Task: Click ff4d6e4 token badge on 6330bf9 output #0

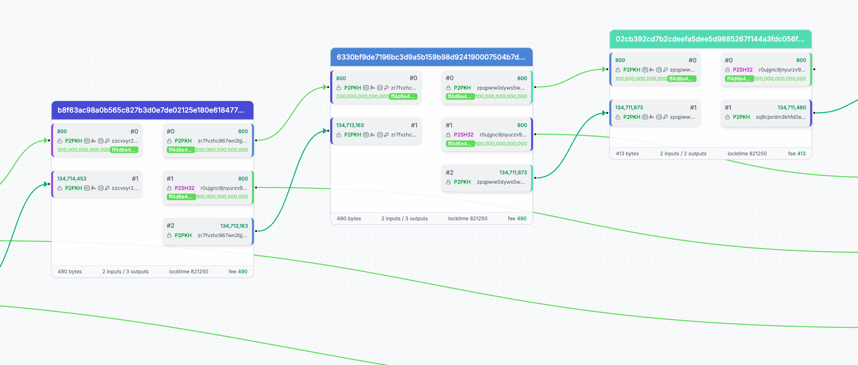Action: click(x=460, y=97)
